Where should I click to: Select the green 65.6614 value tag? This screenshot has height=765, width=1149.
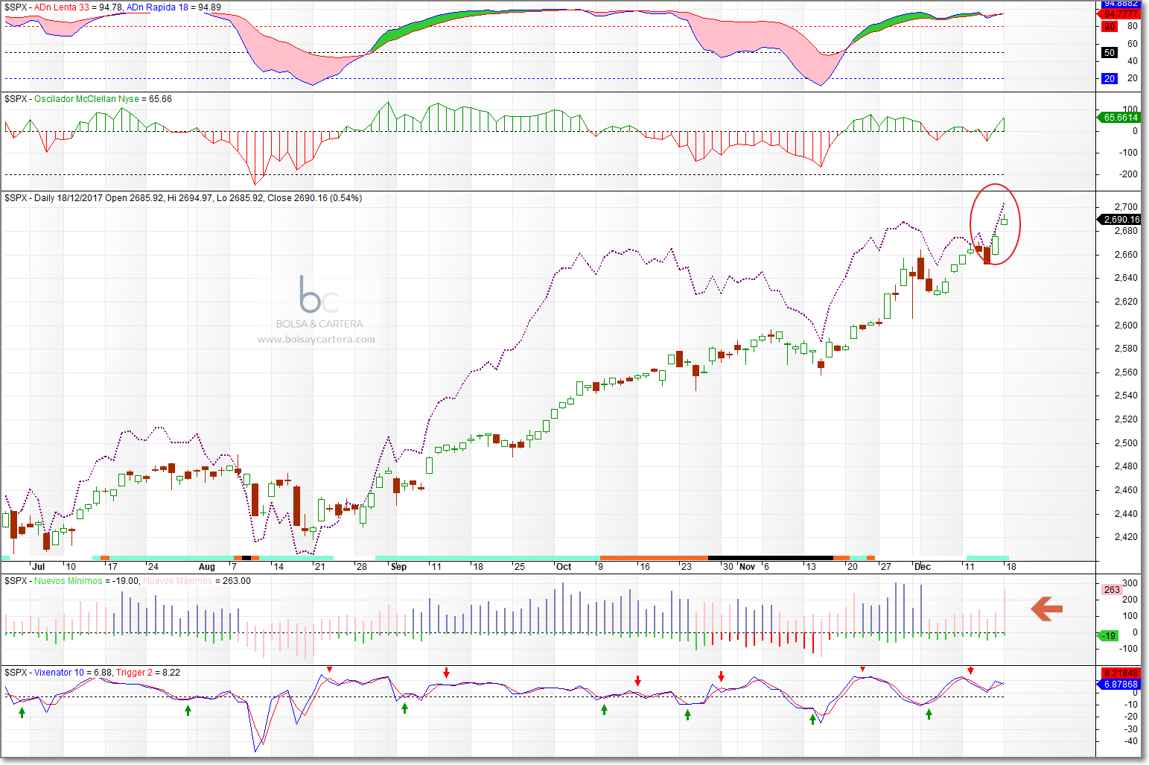pyautogui.click(x=1120, y=117)
